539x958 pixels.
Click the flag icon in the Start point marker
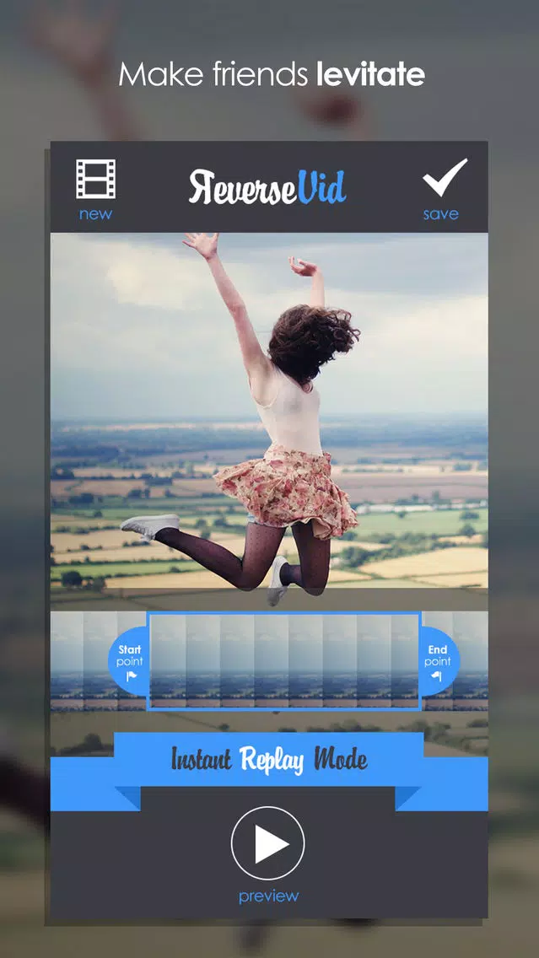(x=131, y=676)
